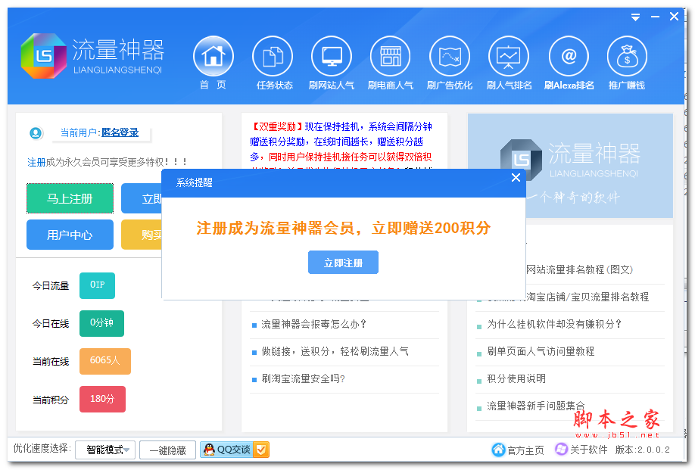695x470 pixels.
Task: Select the 刷电商人气 shop icon
Action: point(391,56)
